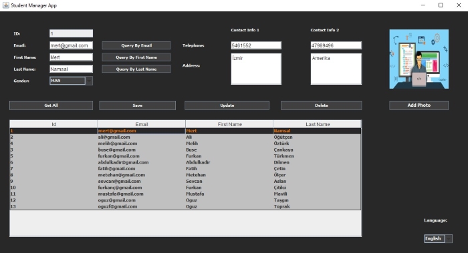Click the Get All button

coord(51,105)
